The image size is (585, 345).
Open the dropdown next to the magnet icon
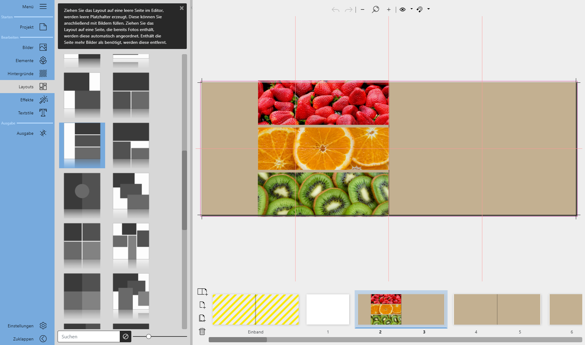point(429,9)
